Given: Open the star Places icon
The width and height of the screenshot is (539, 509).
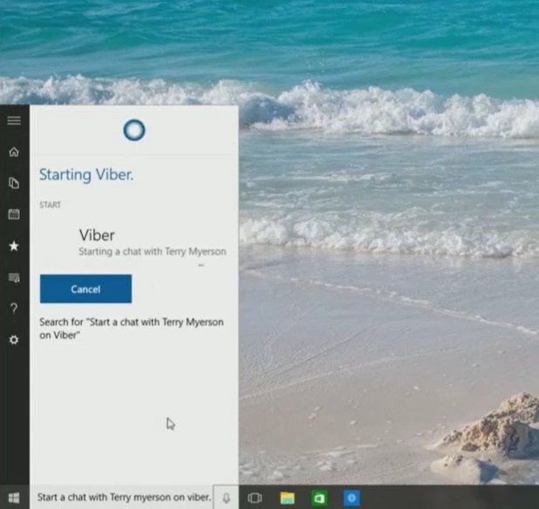Looking at the screenshot, I should (x=14, y=246).
